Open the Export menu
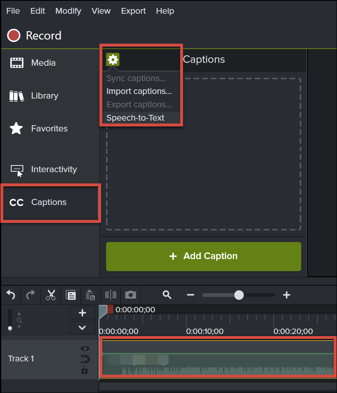Image resolution: width=337 pixels, height=393 pixels. pos(133,11)
